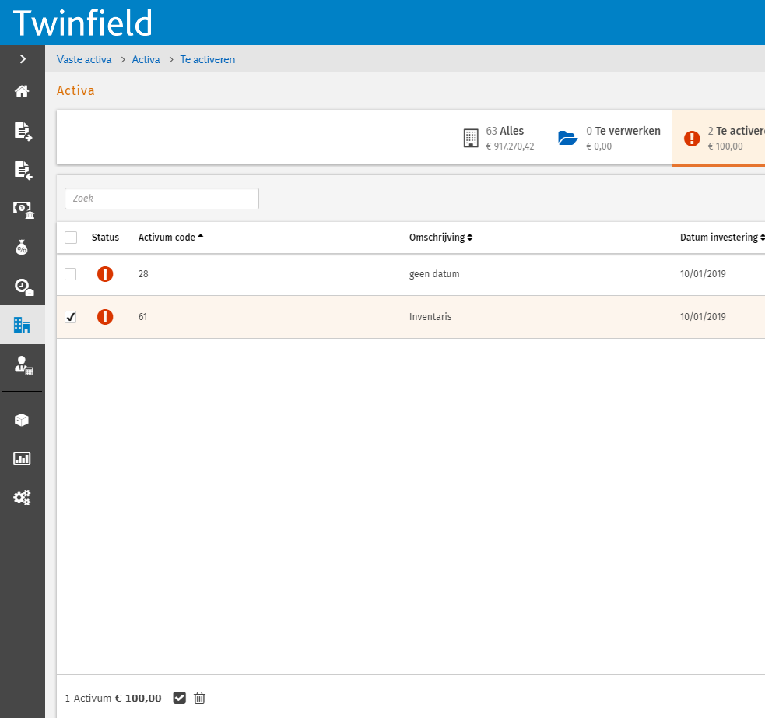Viewport: 765px width, 718px height.
Task: Open the reports bar chart icon
Action: coord(22,459)
